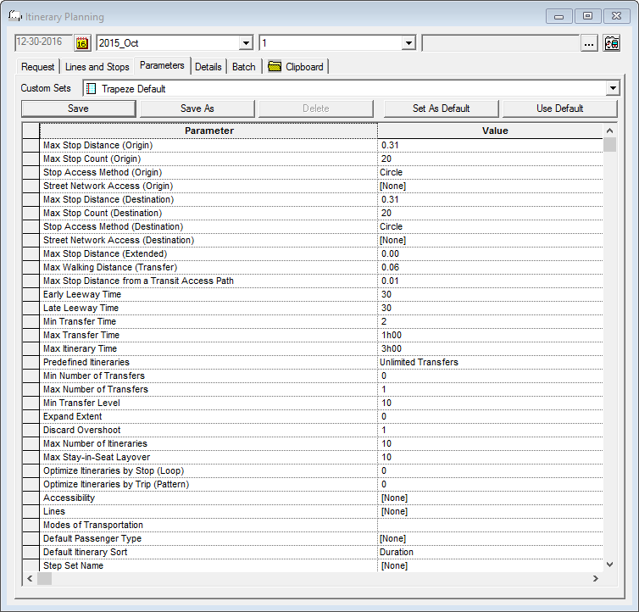This screenshot has width=639, height=612.
Task: Switch to the Lines and Stops tab
Action: 97,67
